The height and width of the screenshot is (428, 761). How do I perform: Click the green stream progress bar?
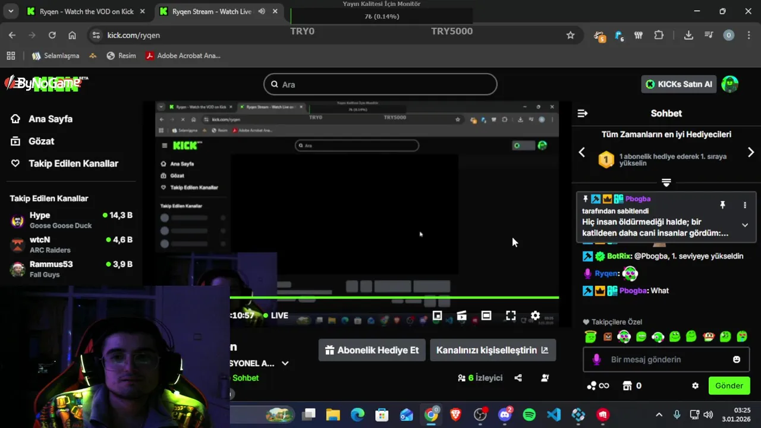coord(394,297)
